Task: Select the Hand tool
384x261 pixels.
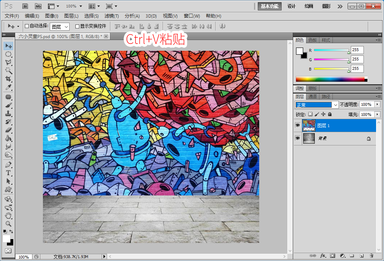Action: [x=8, y=216]
